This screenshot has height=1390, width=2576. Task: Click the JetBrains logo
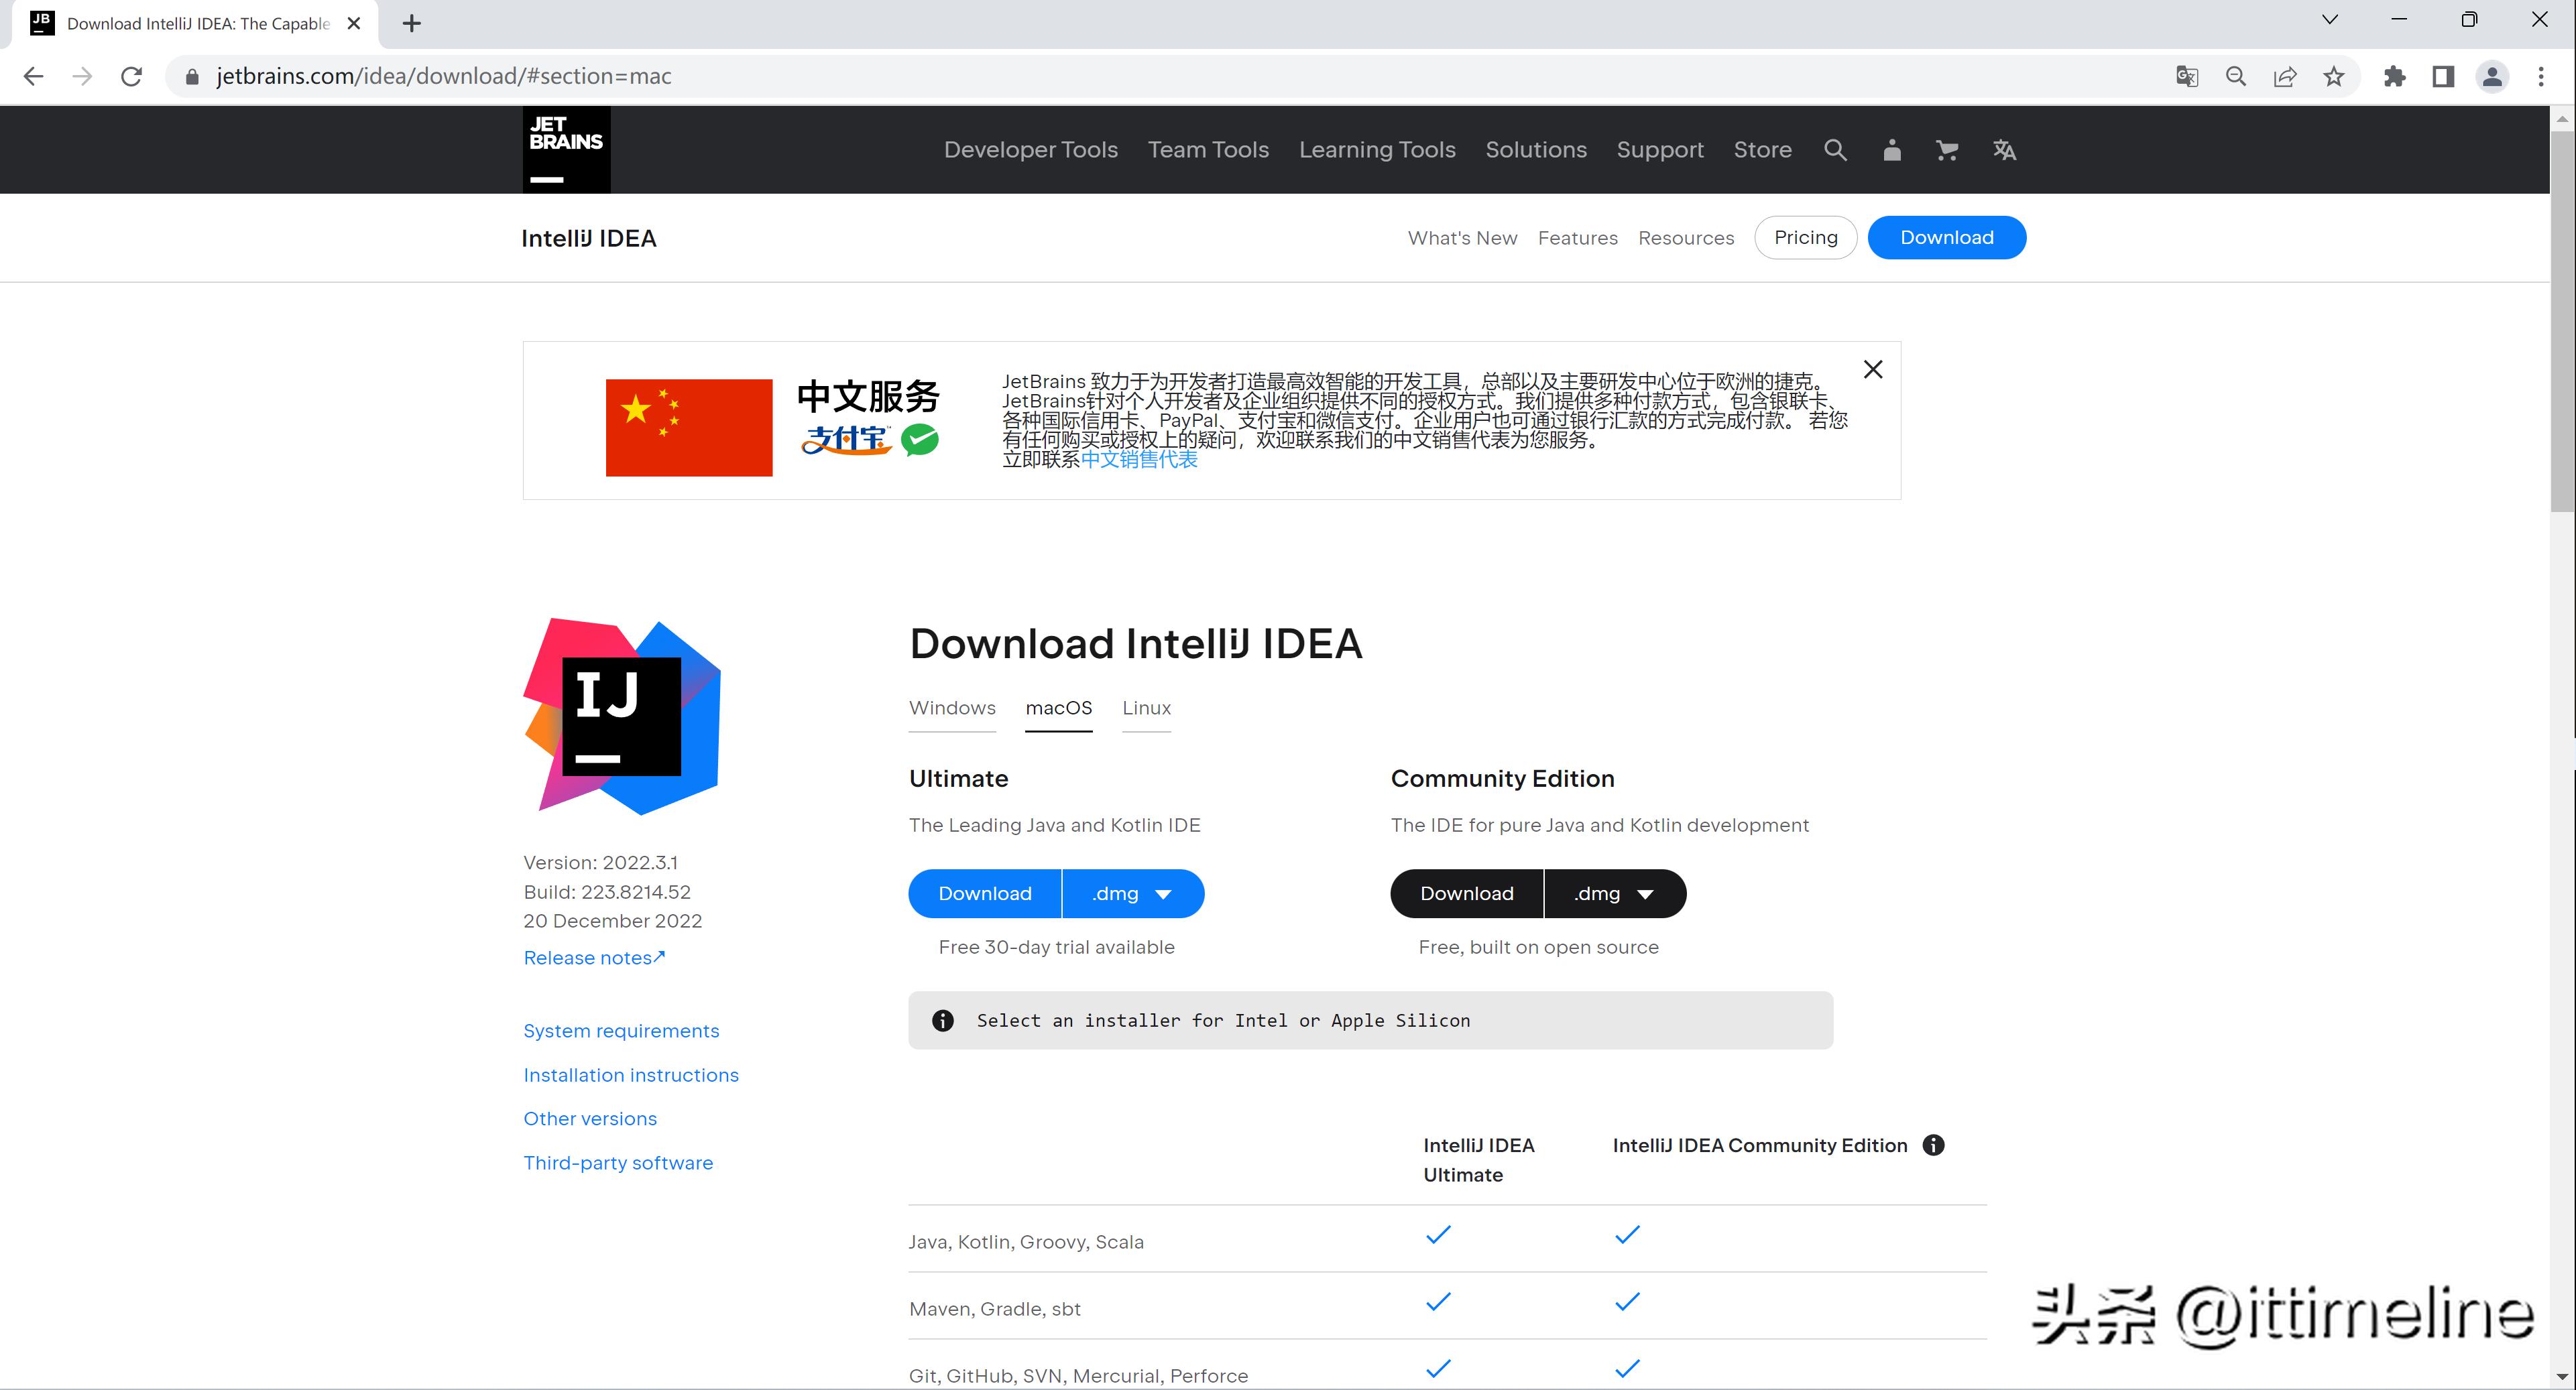click(x=566, y=150)
